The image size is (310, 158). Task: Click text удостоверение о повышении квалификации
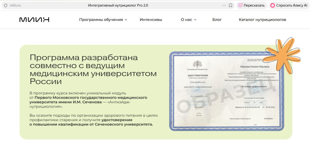click(x=91, y=122)
